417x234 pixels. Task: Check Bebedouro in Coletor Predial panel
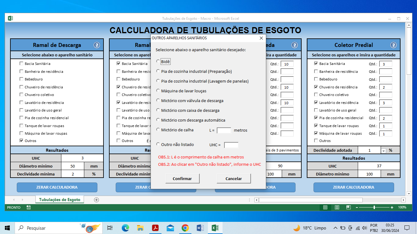tap(316, 79)
